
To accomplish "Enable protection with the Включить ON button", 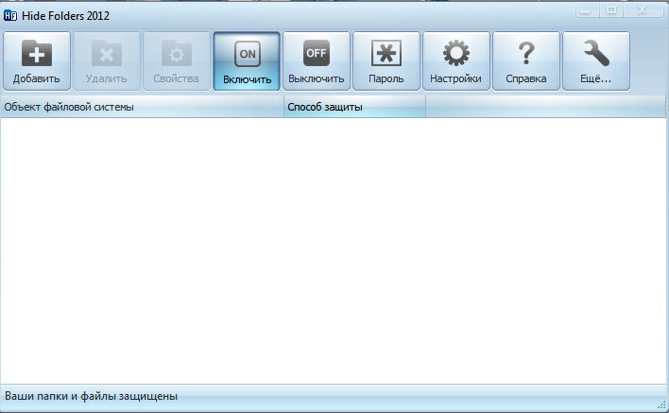I will 247,61.
